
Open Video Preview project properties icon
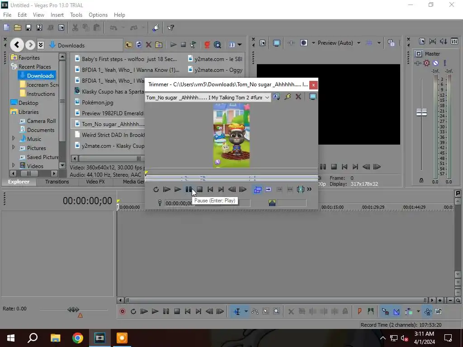tap(263, 43)
